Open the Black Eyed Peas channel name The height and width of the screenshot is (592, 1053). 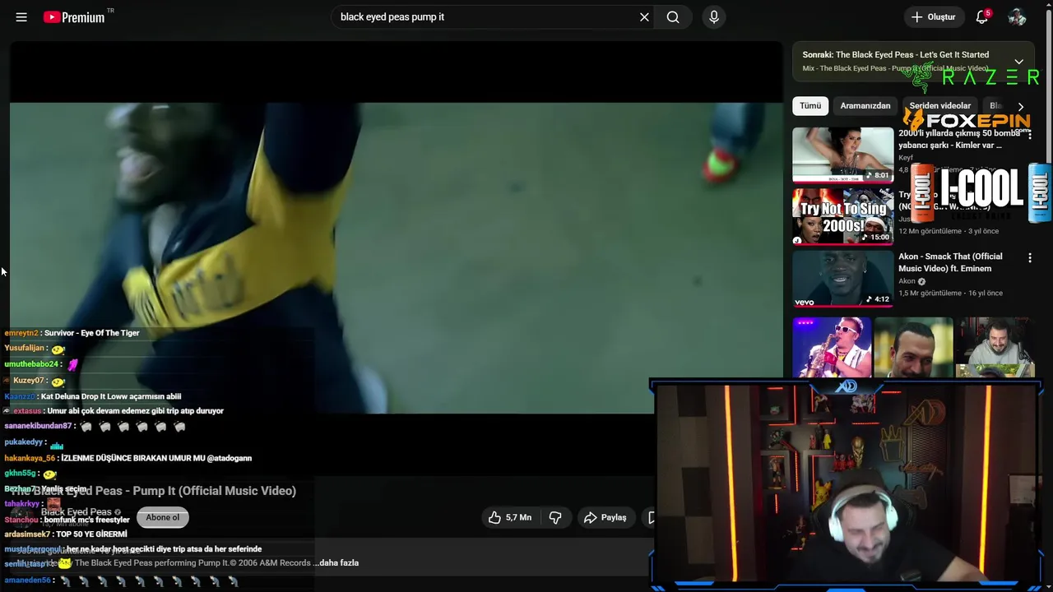tap(76, 512)
